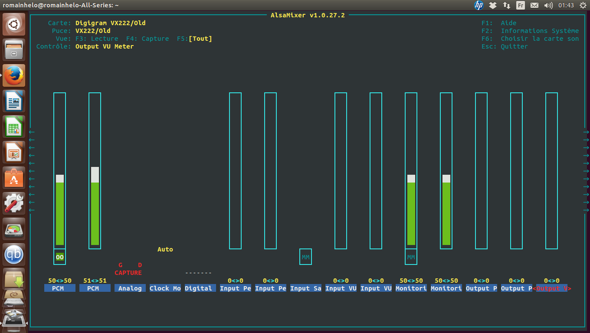Screen dimensions: 590x333
Task: Click F1: Aide help entry
Action: tap(499, 23)
